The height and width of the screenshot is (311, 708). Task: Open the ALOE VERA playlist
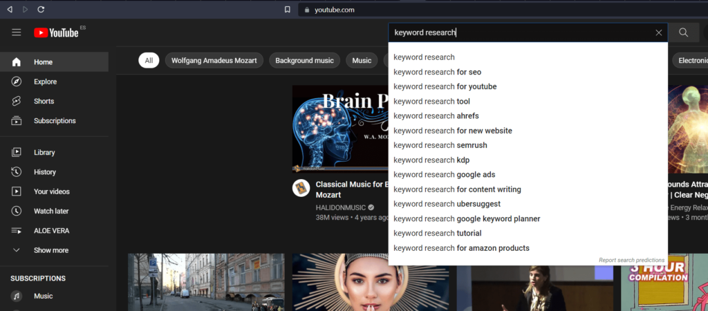pos(54,231)
